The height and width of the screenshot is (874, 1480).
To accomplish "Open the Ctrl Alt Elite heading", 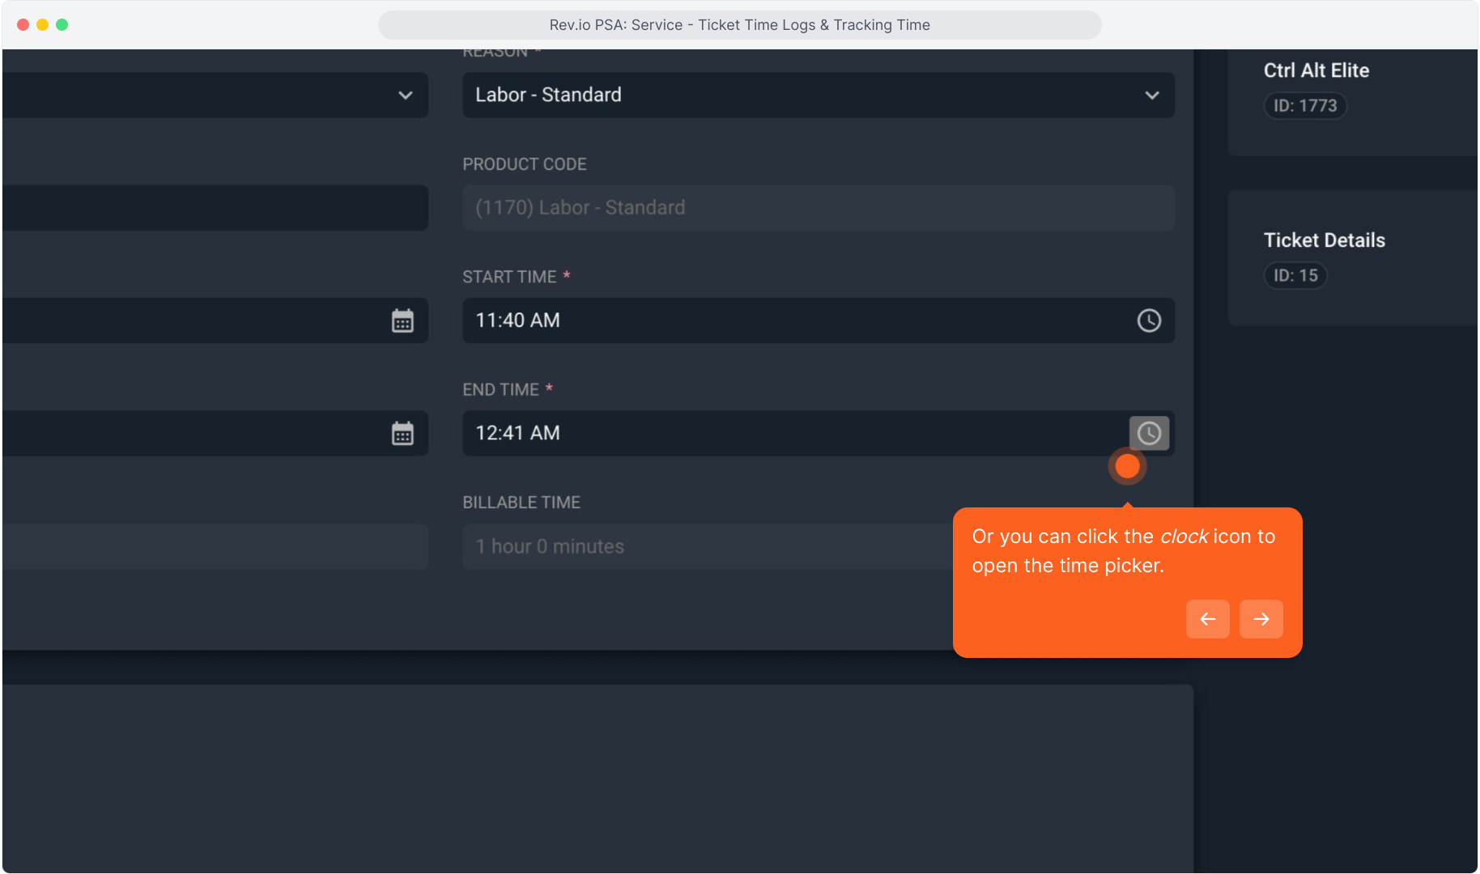I will [x=1316, y=70].
